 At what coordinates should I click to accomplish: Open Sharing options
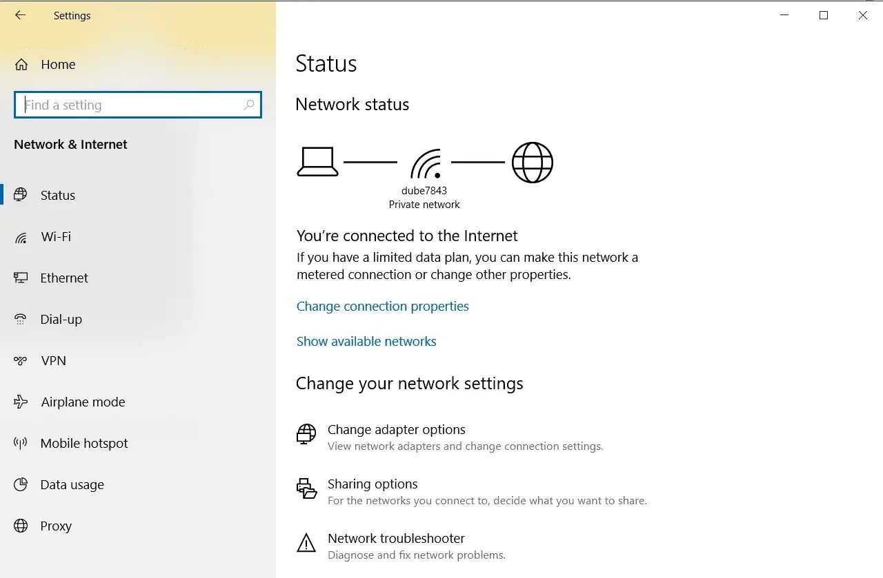coord(373,484)
